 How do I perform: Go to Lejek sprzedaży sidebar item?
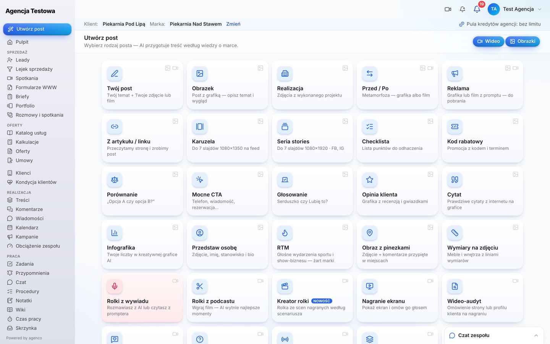(34, 69)
